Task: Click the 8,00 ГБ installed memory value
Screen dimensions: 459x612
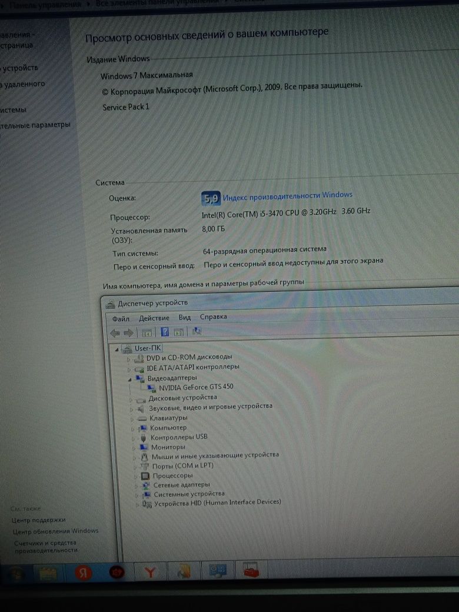Action: pos(213,229)
